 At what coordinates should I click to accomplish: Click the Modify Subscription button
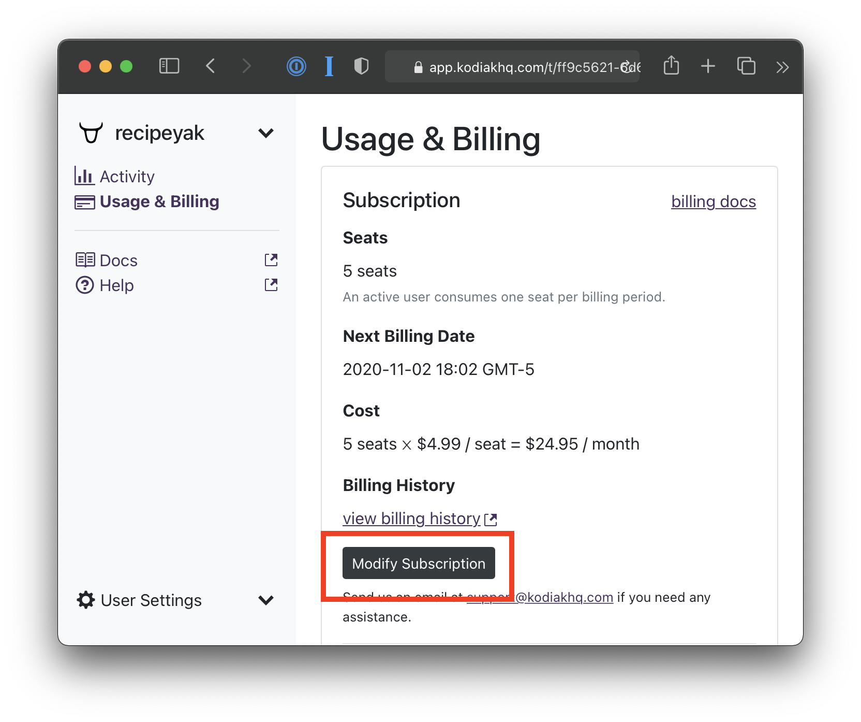(419, 564)
